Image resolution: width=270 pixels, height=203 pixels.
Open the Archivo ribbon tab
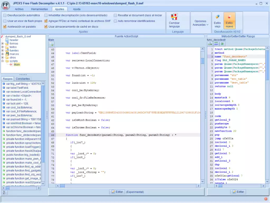(x=19, y=9)
